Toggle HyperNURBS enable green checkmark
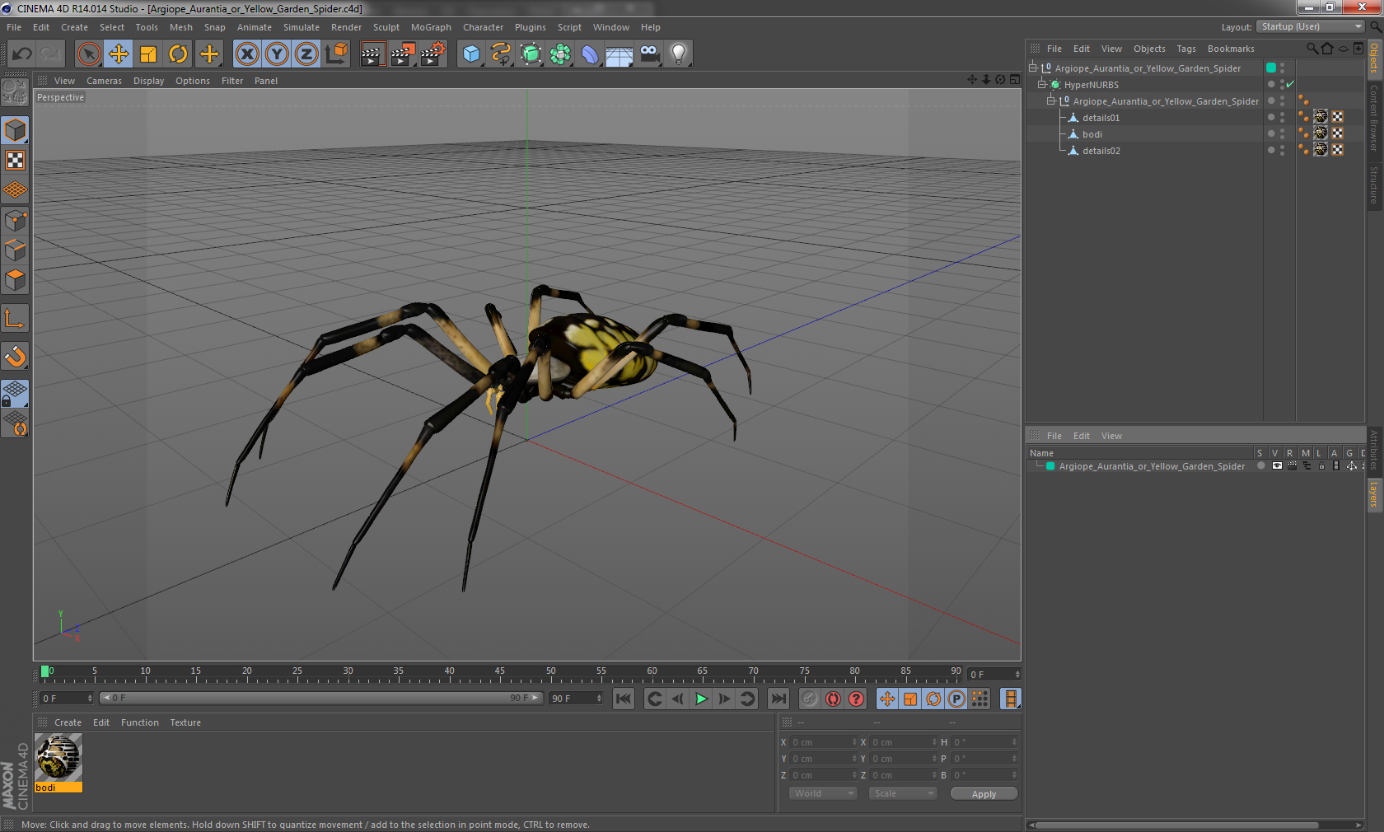1384x832 pixels. click(x=1291, y=84)
